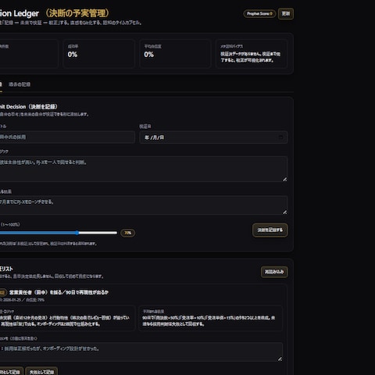
Task: Click inside the decision logic textarea
Action: coord(144,169)
